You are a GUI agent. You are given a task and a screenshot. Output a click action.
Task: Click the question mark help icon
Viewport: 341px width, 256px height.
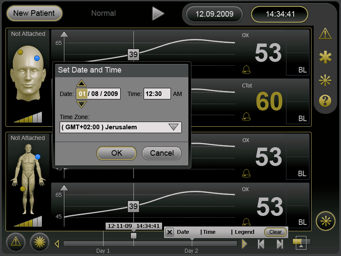pos(325,101)
